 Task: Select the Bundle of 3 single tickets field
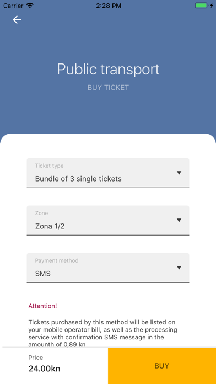pyautogui.click(x=108, y=173)
